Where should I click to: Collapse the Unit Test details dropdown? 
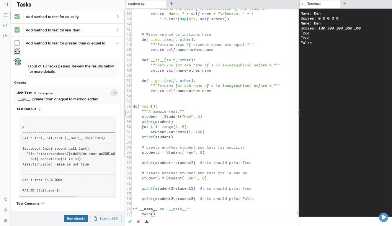point(114,93)
